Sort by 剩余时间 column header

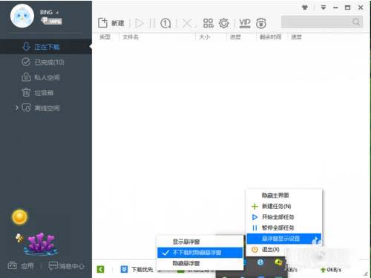coord(270,37)
